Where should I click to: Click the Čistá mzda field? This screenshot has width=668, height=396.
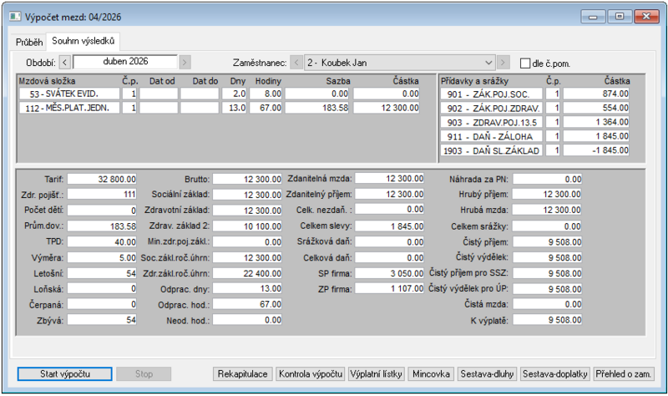click(x=548, y=304)
